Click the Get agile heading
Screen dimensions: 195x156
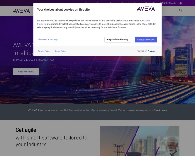point(26,130)
